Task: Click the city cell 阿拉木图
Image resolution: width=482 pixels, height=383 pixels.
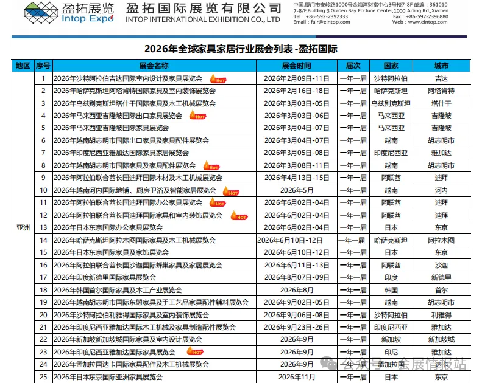Action: [441, 240]
